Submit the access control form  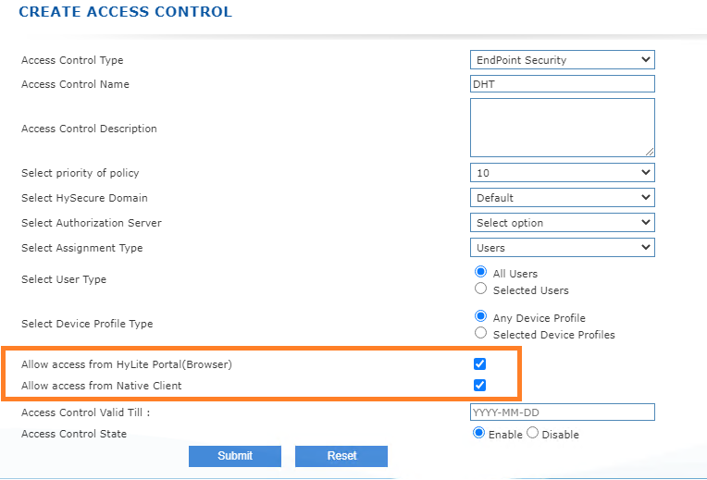[235, 456]
